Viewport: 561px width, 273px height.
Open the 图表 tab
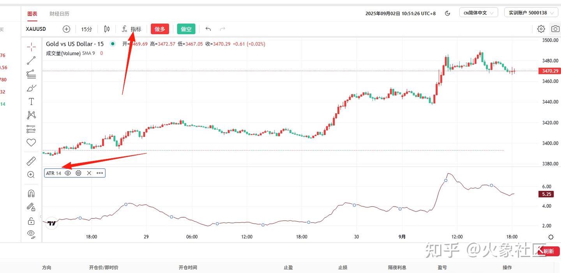tap(32, 14)
